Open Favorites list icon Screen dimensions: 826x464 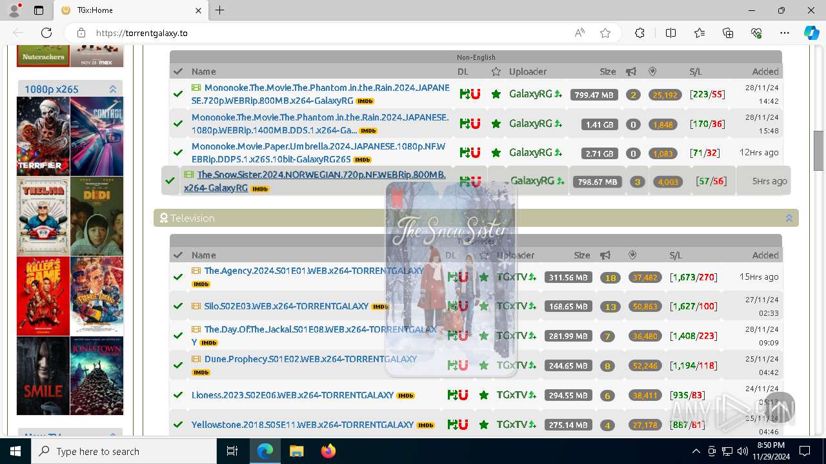click(700, 33)
